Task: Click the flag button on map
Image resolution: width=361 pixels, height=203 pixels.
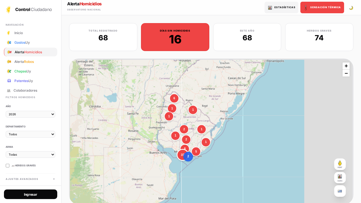Action: pyautogui.click(x=340, y=191)
